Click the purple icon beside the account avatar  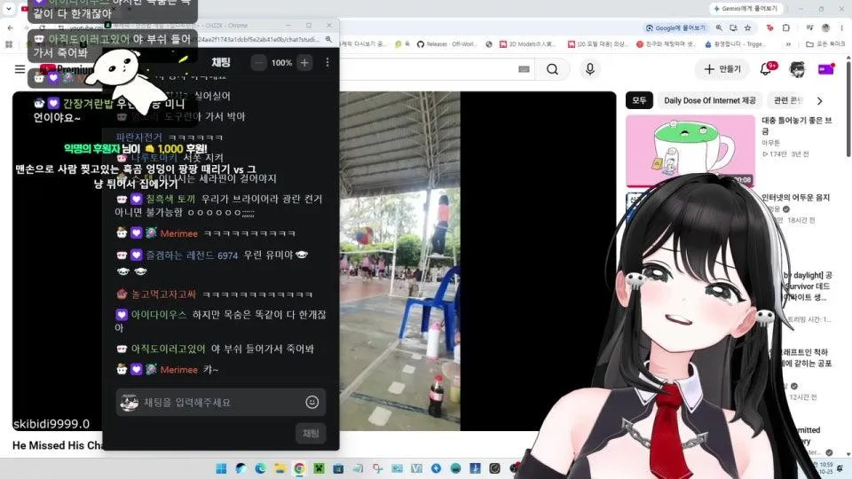tap(826, 69)
